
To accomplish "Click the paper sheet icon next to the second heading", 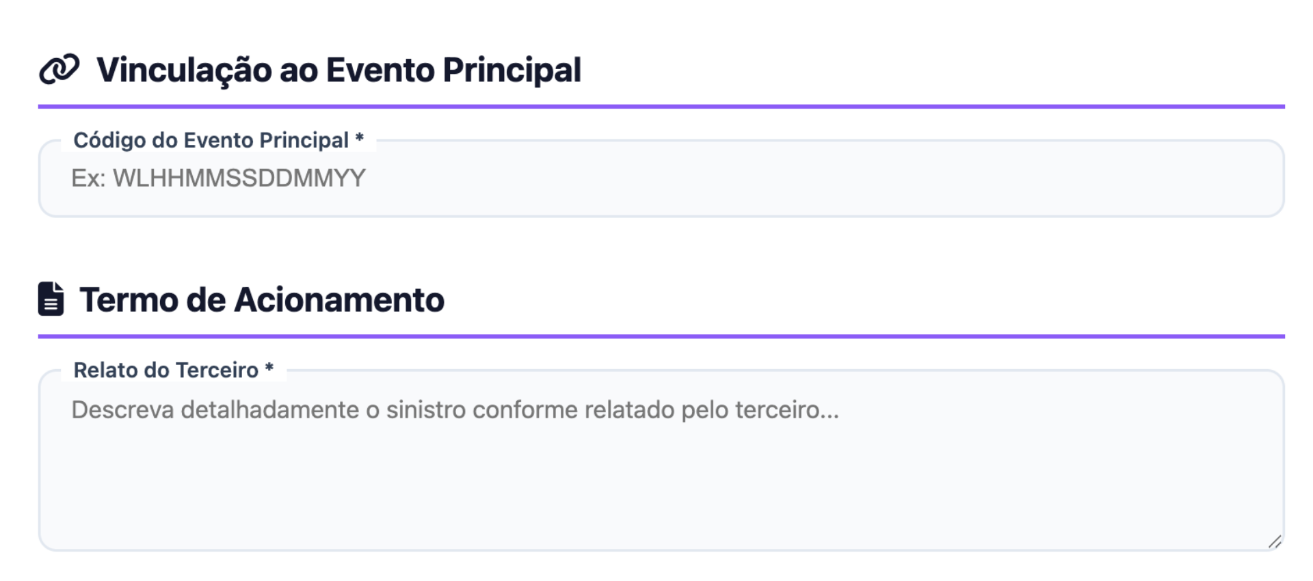I will coord(51,299).
